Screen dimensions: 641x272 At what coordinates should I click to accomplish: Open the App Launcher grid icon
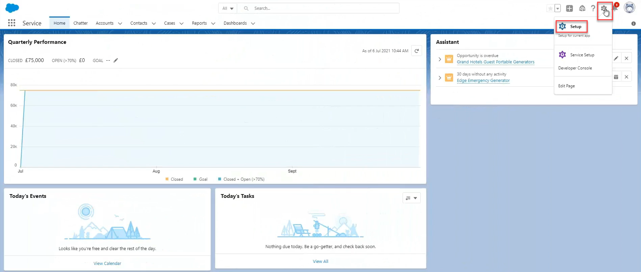click(x=11, y=23)
